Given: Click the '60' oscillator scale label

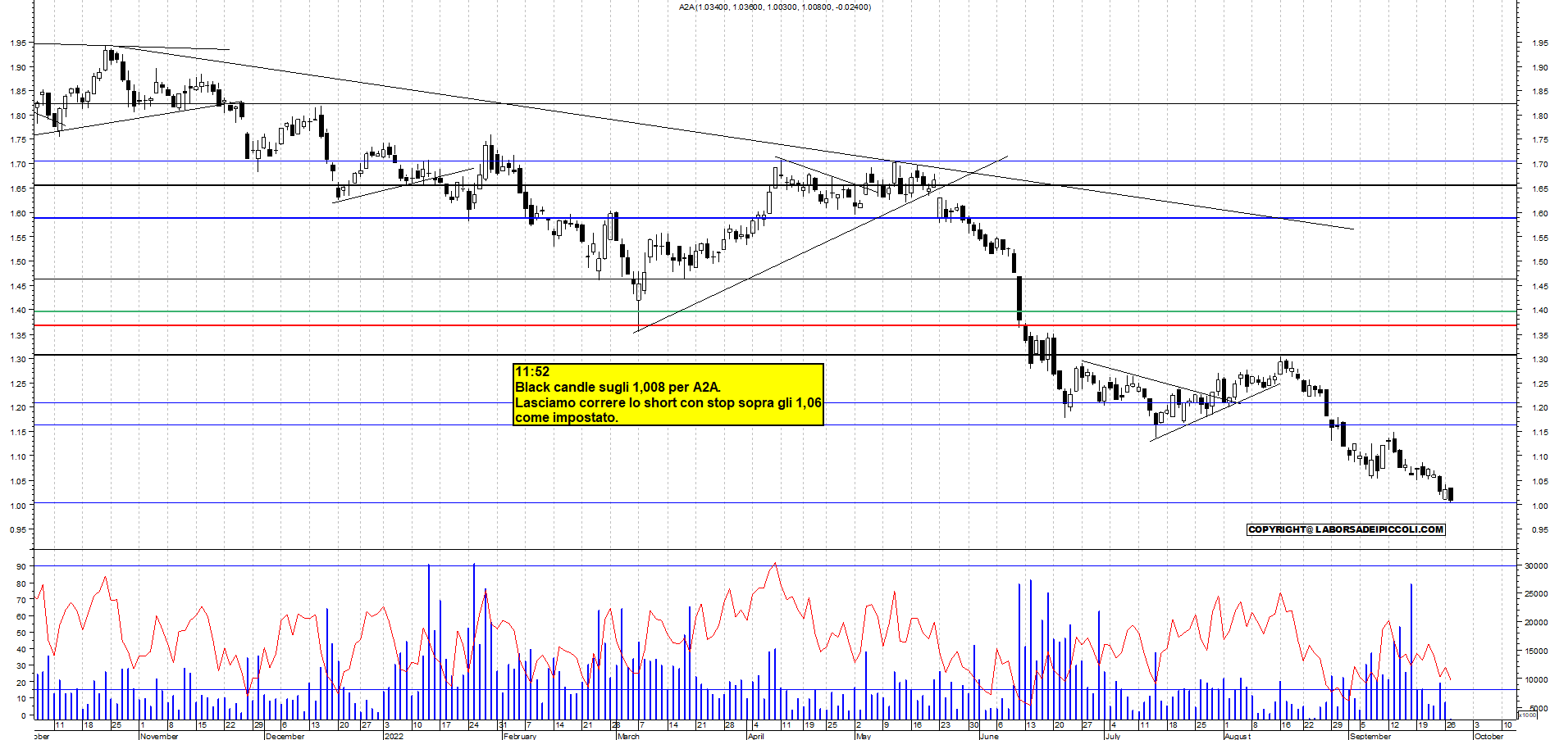Looking at the screenshot, I should coord(21,616).
